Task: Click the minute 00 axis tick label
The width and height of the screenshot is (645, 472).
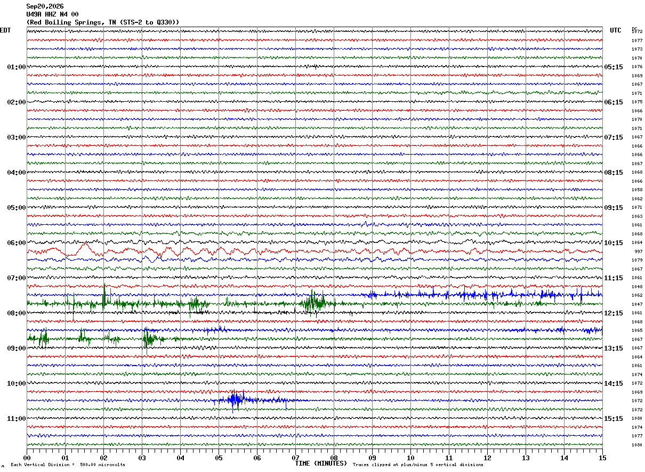Action: click(x=27, y=458)
